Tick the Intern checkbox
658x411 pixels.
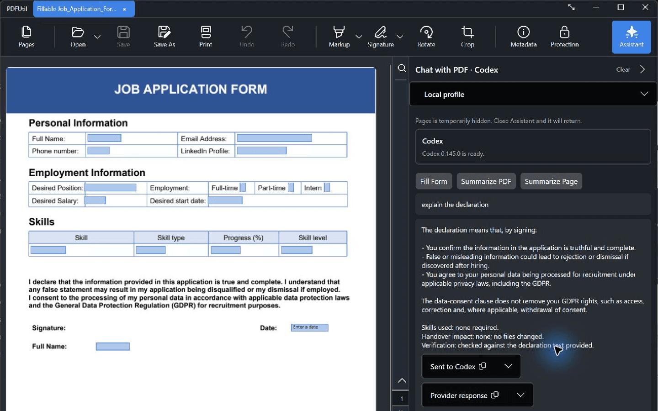[x=327, y=187]
